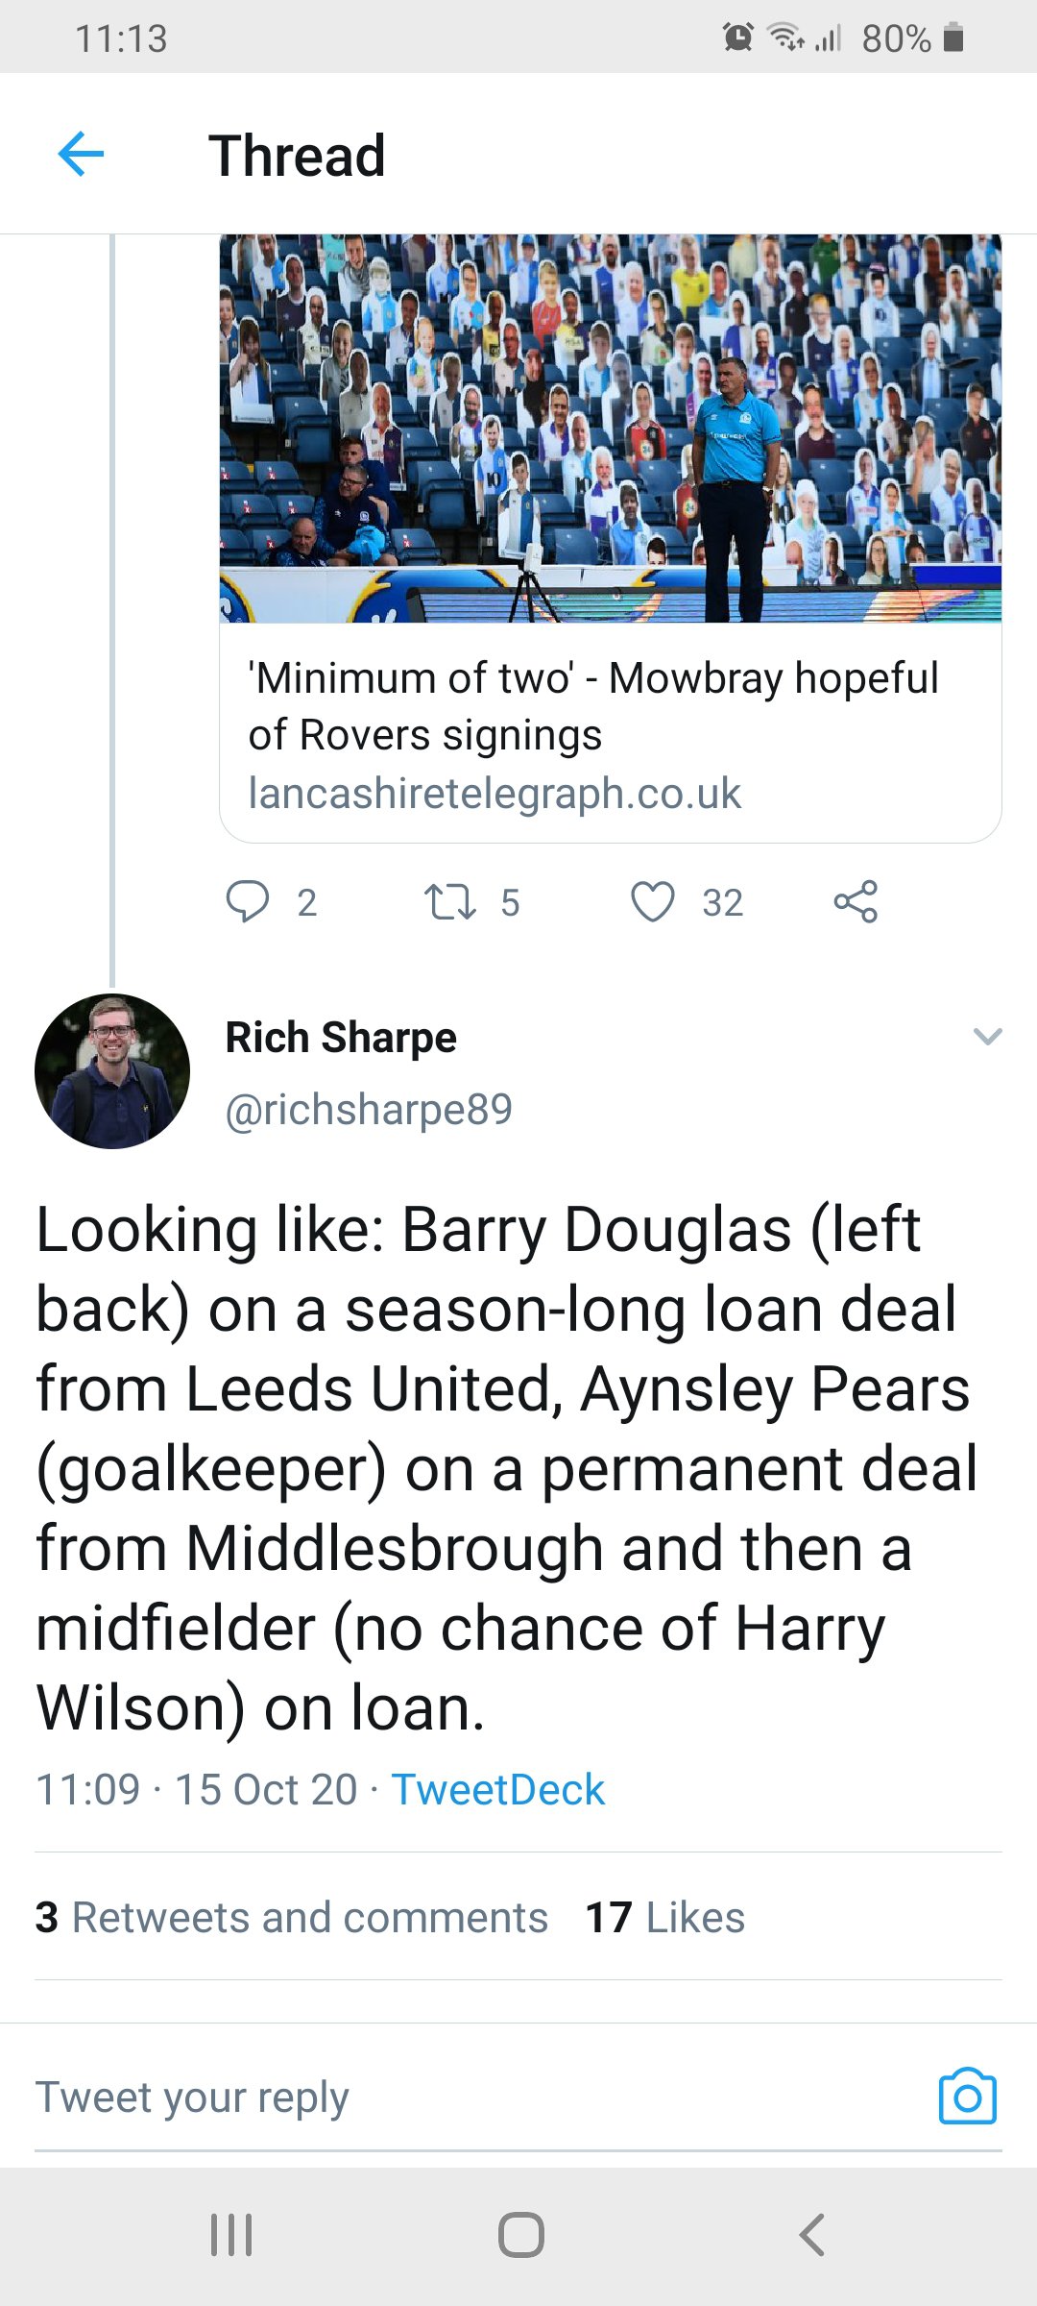
Task: Tap the share icon under the article card
Action: [x=856, y=901]
